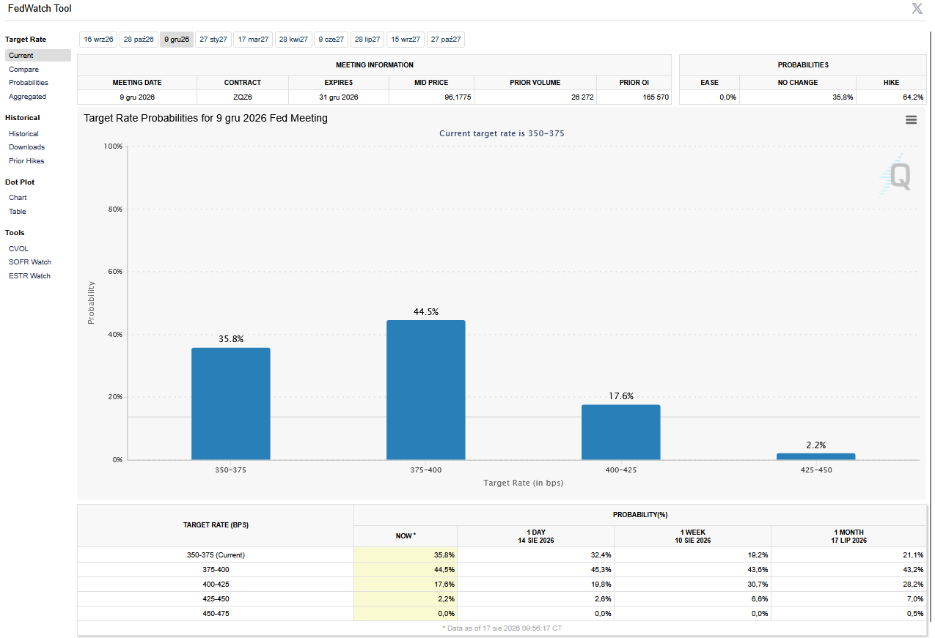Choose the 27 paź27 meeting tab
Screen dimensions: 935x638
coord(446,40)
